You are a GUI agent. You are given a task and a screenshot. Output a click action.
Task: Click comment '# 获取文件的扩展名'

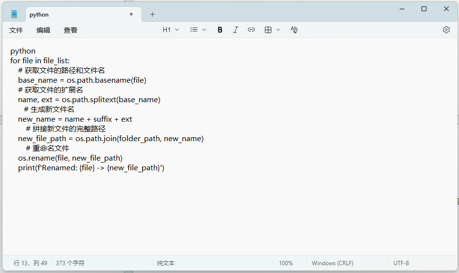51,90
